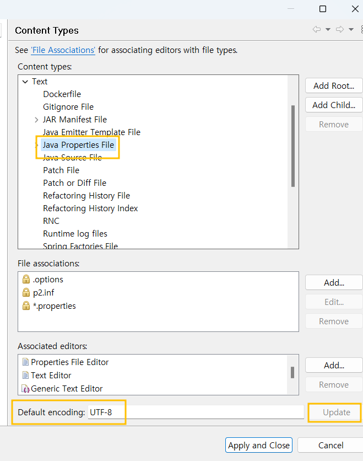Select Java Emitter Template File
Viewport: 363px width, 461px height.
[91, 132]
